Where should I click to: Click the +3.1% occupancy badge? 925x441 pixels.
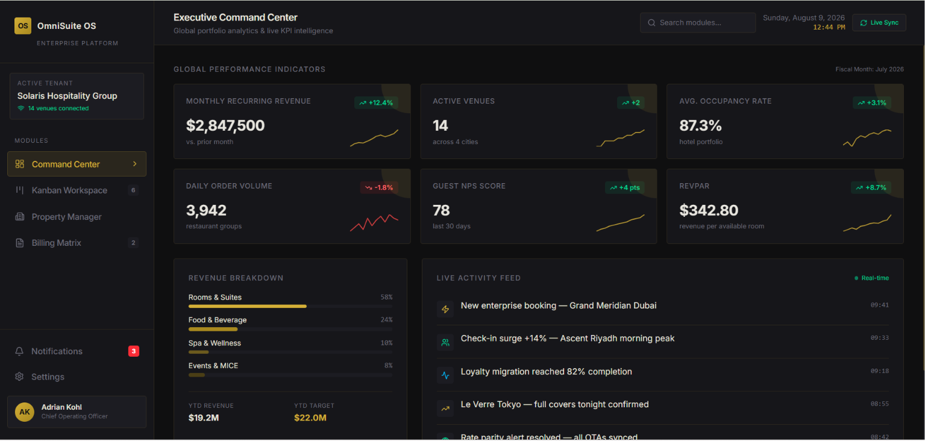coord(871,103)
